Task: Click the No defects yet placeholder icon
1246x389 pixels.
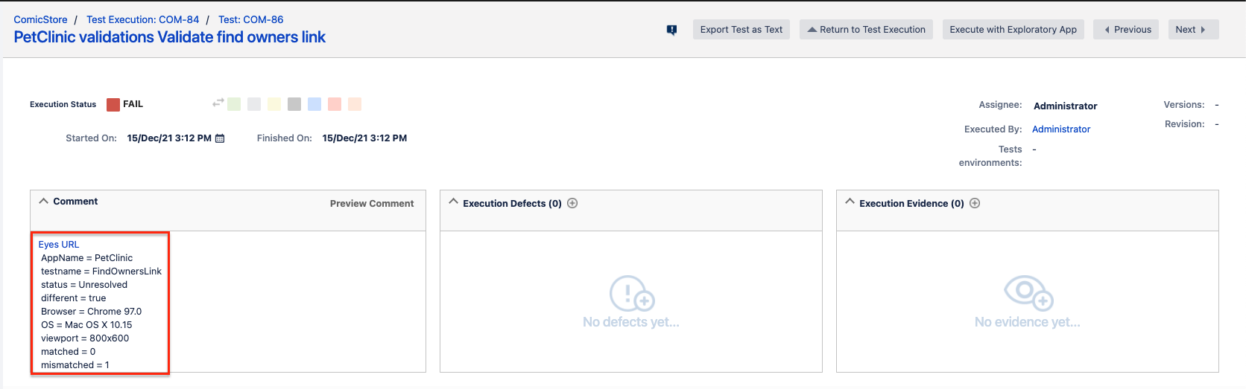Action: [x=631, y=293]
